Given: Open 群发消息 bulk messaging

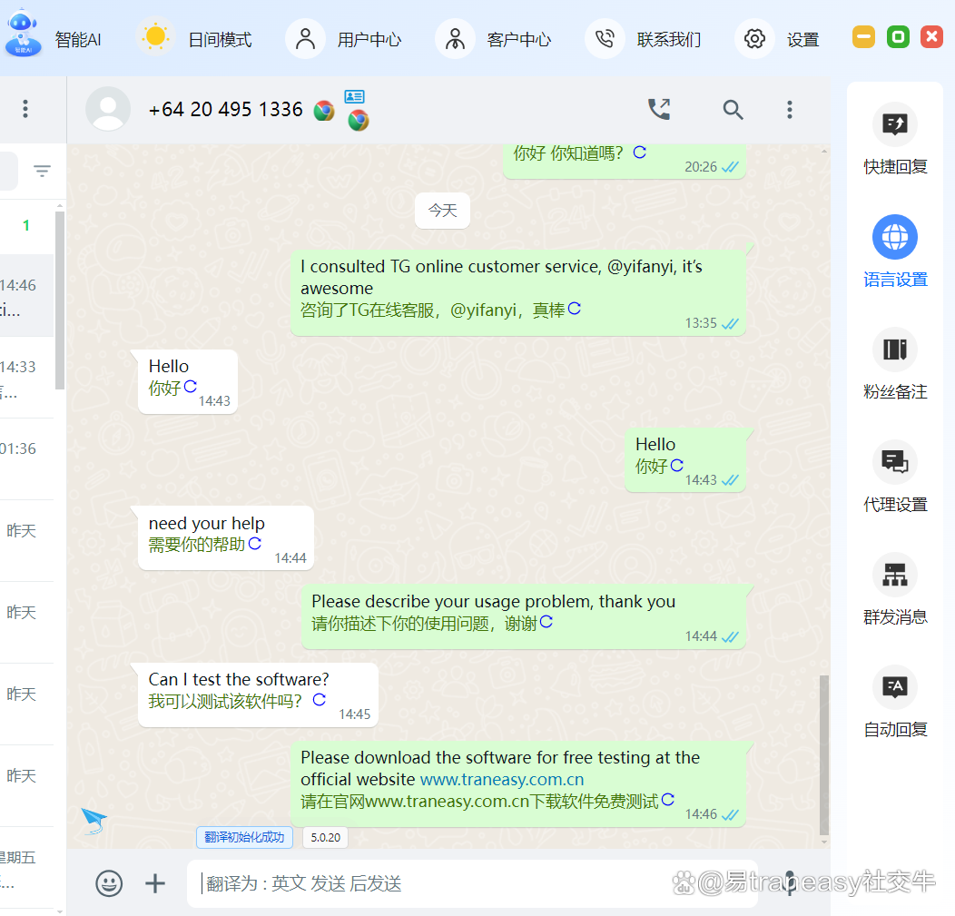Looking at the screenshot, I should coord(895,590).
